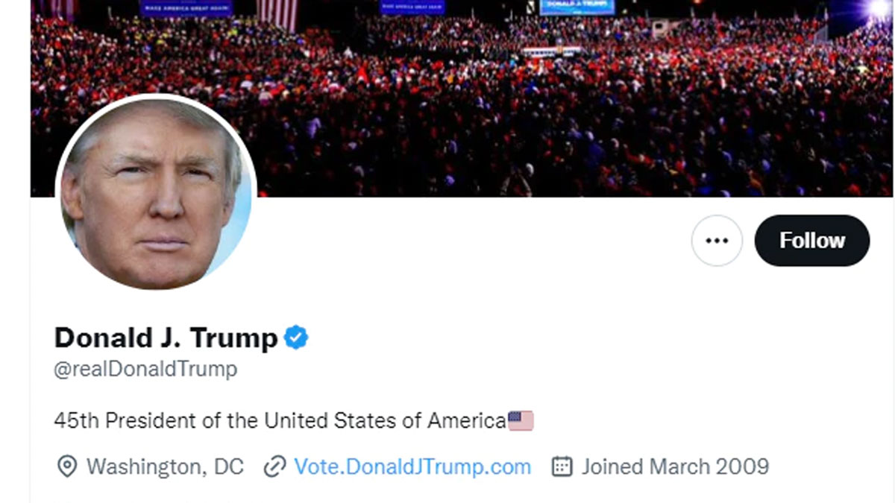Viewport: 895px width, 503px height.
Task: Open the circular profile picture
Action: click(x=157, y=194)
